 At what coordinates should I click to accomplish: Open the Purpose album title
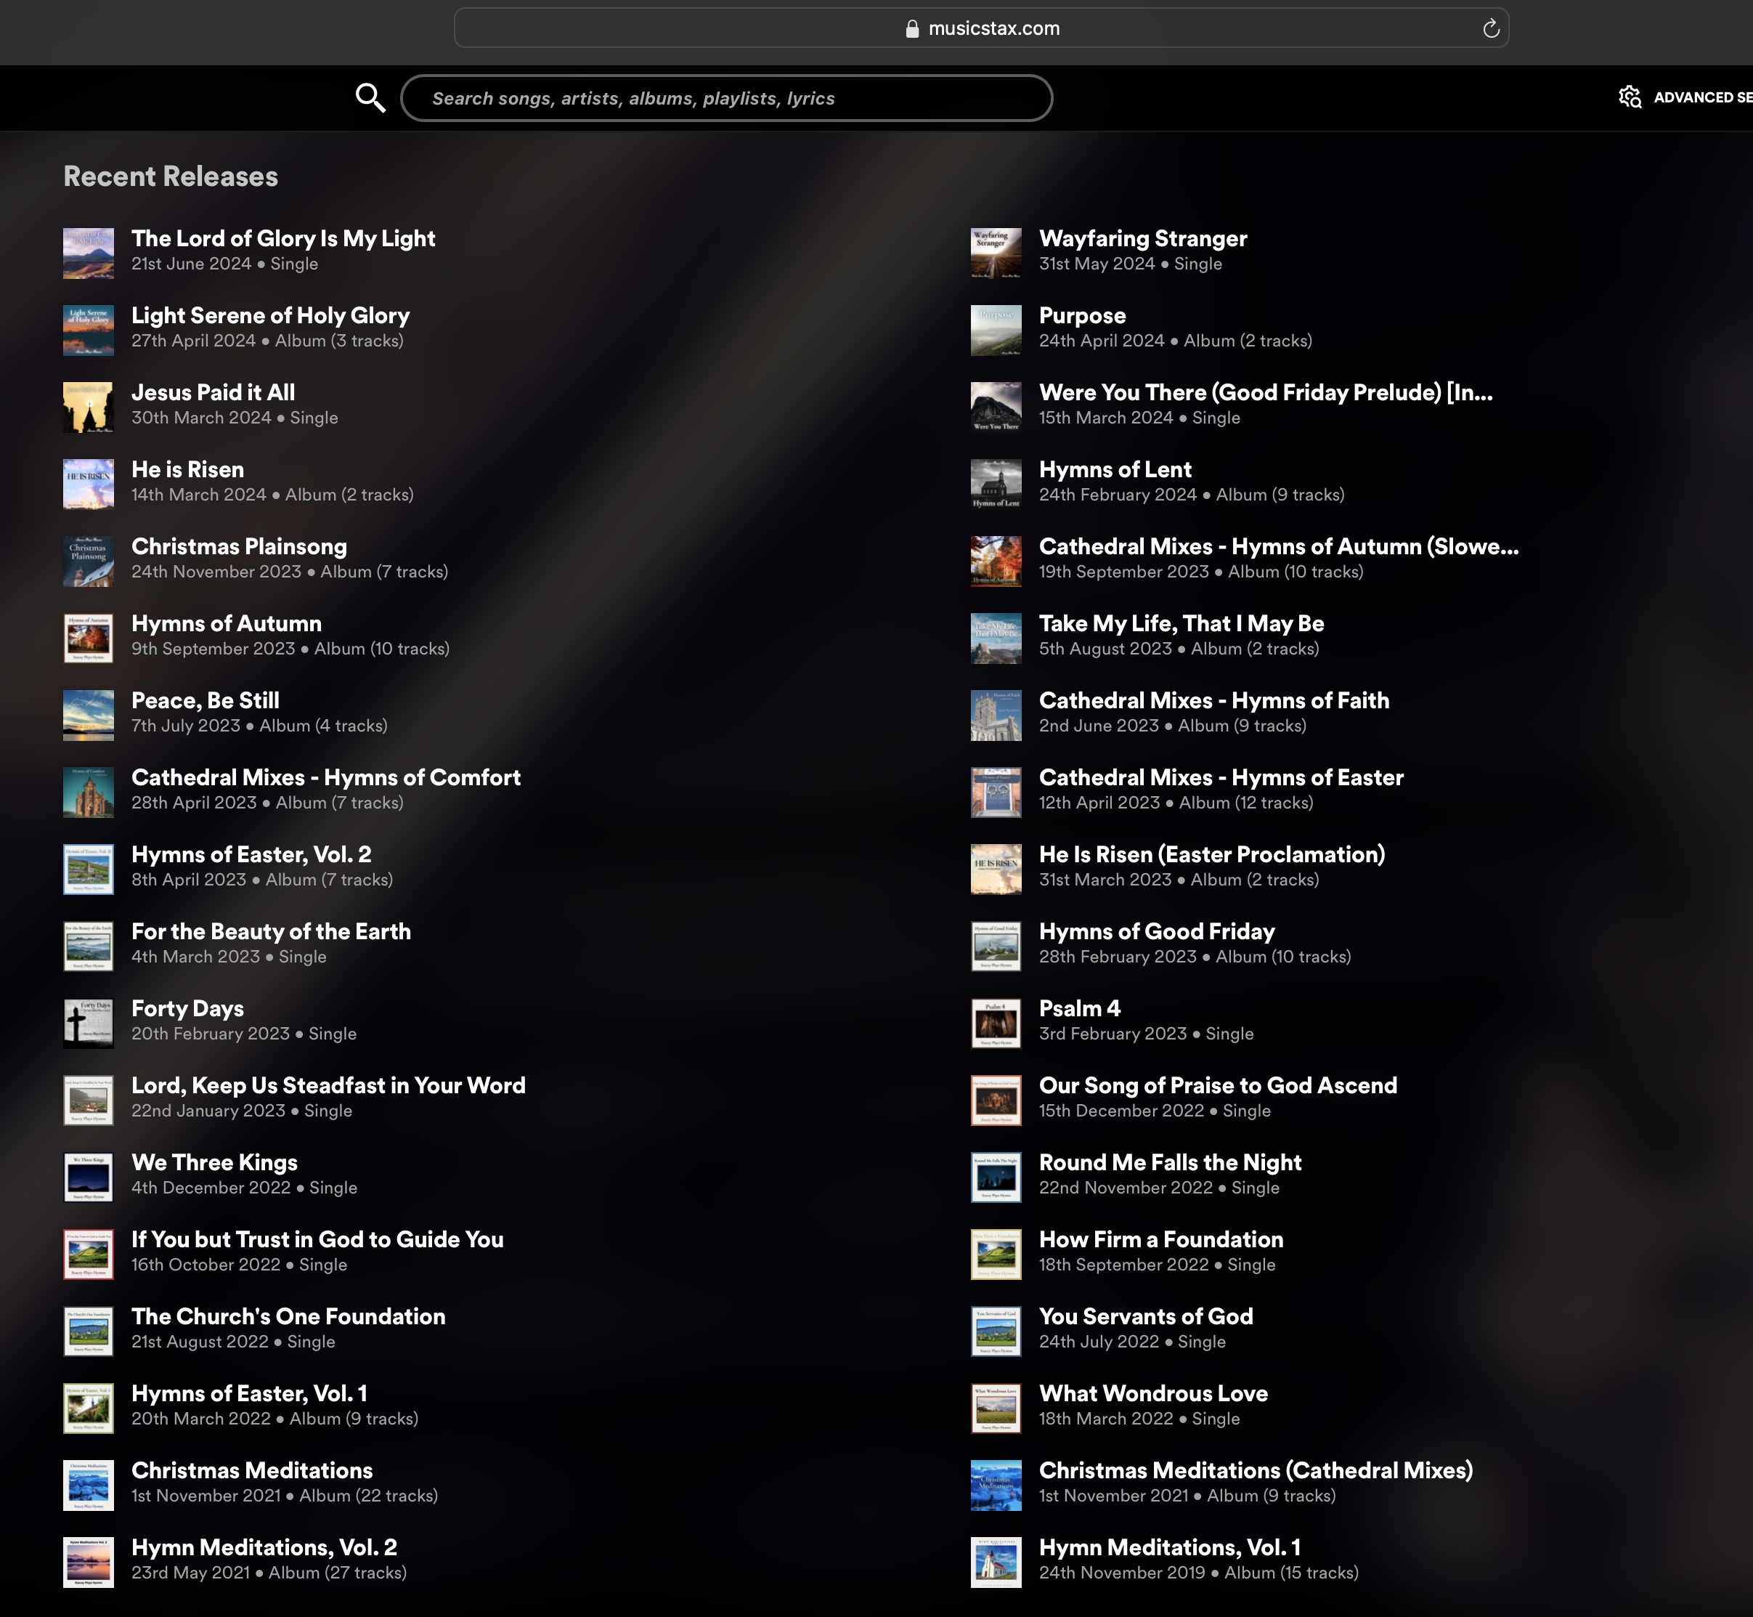point(1082,315)
